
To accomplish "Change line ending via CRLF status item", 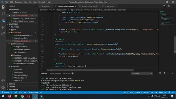I will coord(151,92).
